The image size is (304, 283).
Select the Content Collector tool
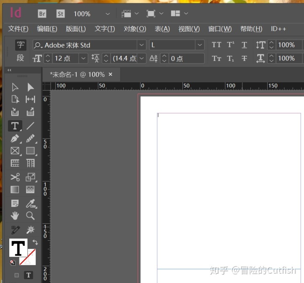[15, 112]
